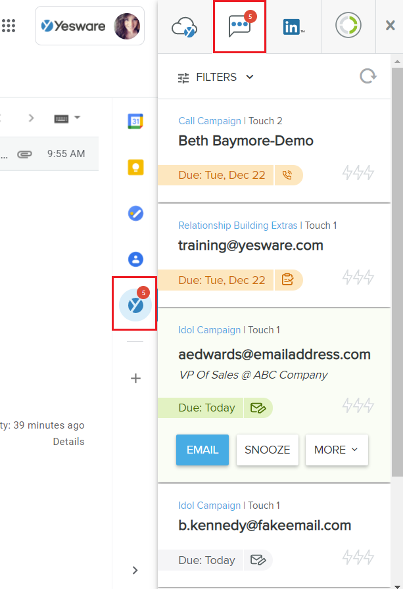This screenshot has height=589, width=403.
Task: Open the Beth Baymore-Demo task
Action: tap(246, 141)
